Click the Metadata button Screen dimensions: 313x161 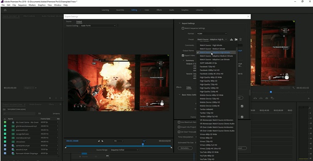[185, 148]
